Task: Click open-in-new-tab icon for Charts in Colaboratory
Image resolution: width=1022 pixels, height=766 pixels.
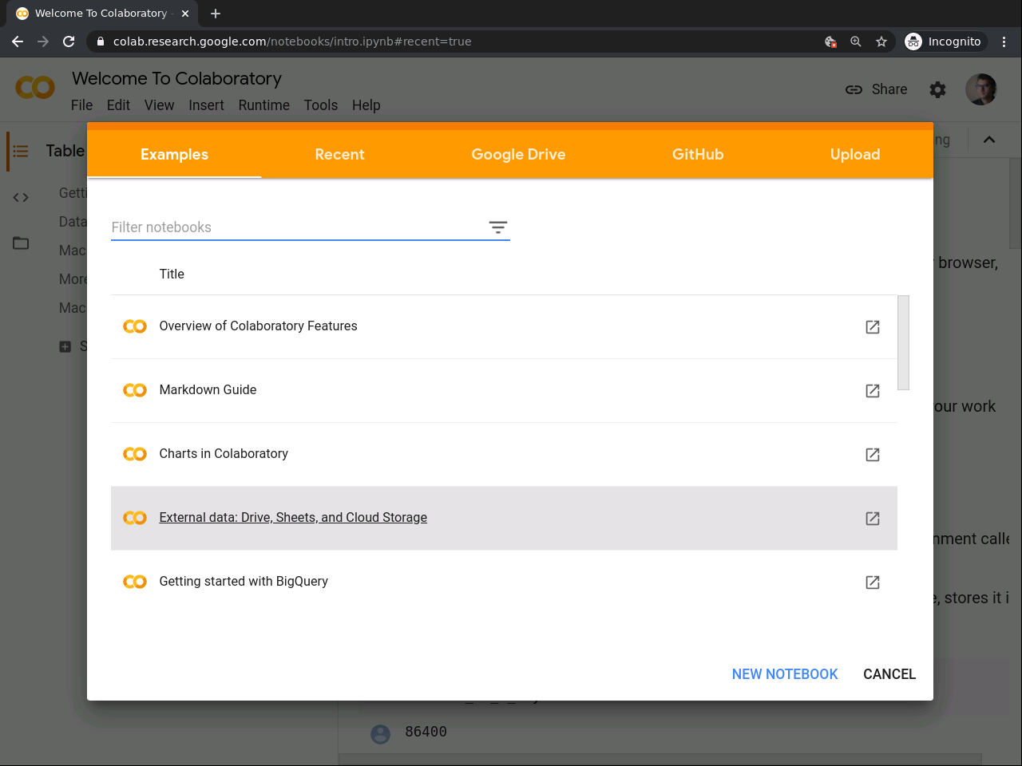Action: click(x=873, y=455)
